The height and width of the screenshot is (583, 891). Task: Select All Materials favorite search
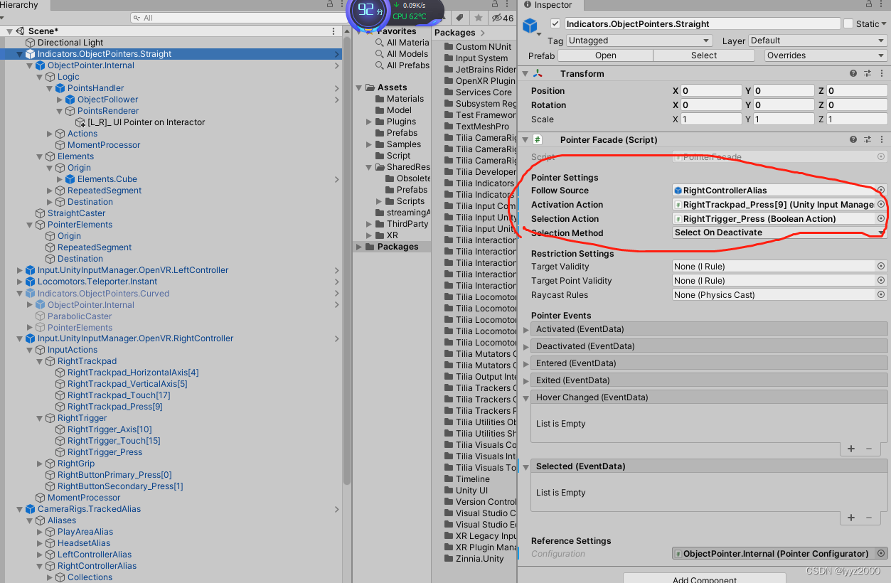click(407, 43)
